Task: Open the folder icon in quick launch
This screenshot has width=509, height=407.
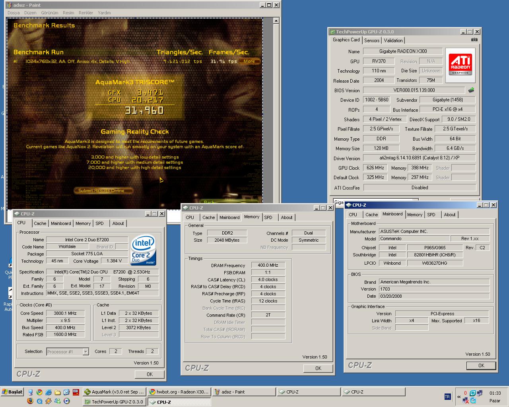Action: (57, 392)
